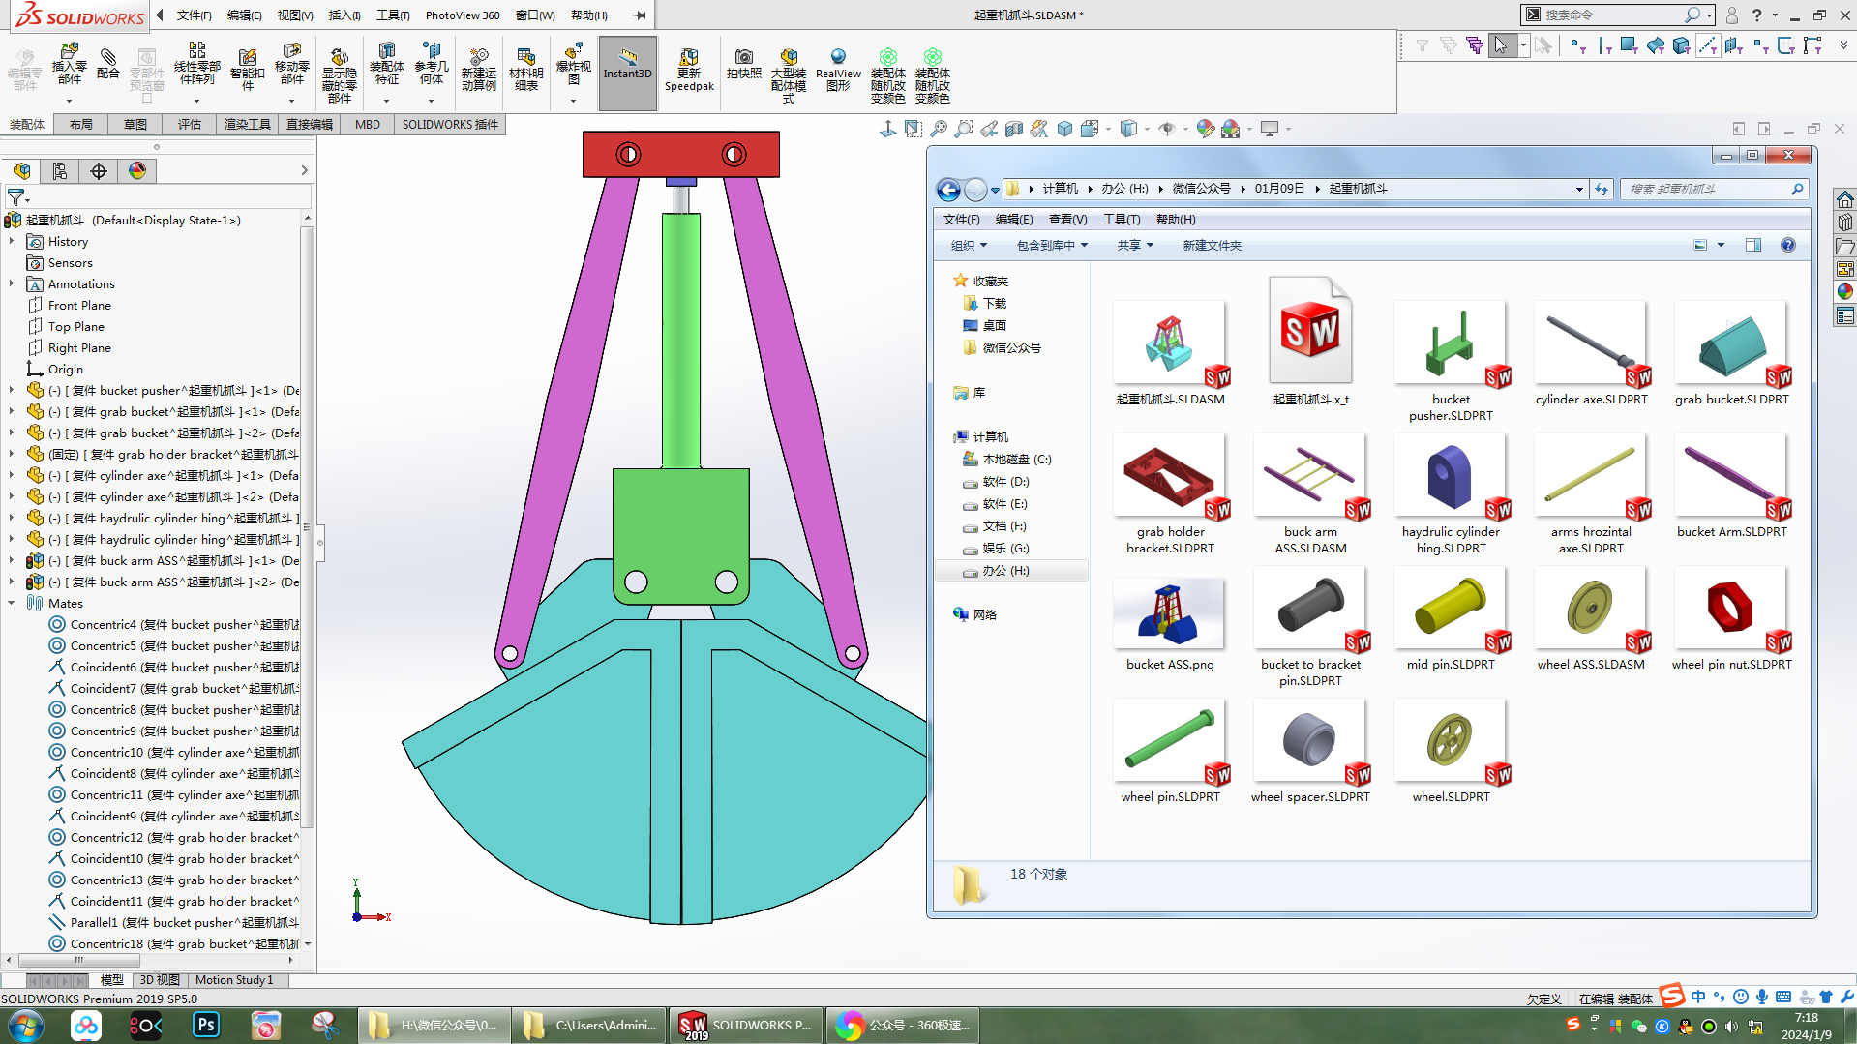Screen dimensions: 1857x1044
Task: Open DisplayManager tab icon
Action: click(137, 171)
